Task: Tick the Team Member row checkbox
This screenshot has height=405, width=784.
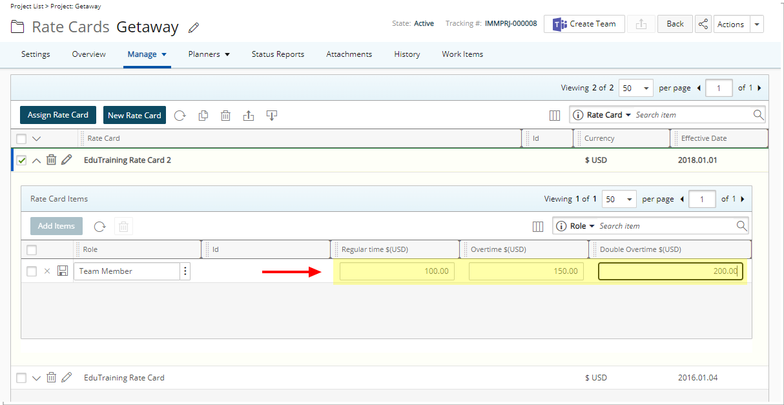Action: (32, 271)
